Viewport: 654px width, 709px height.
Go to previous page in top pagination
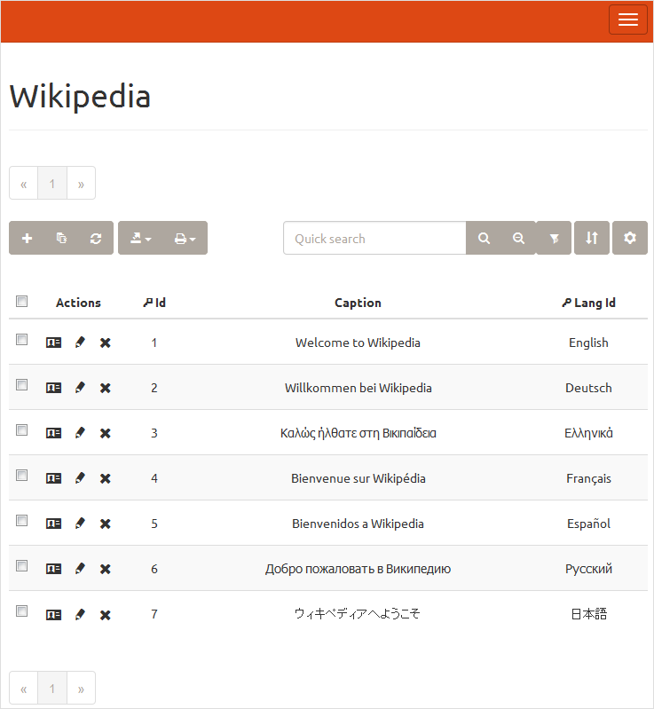pos(24,183)
